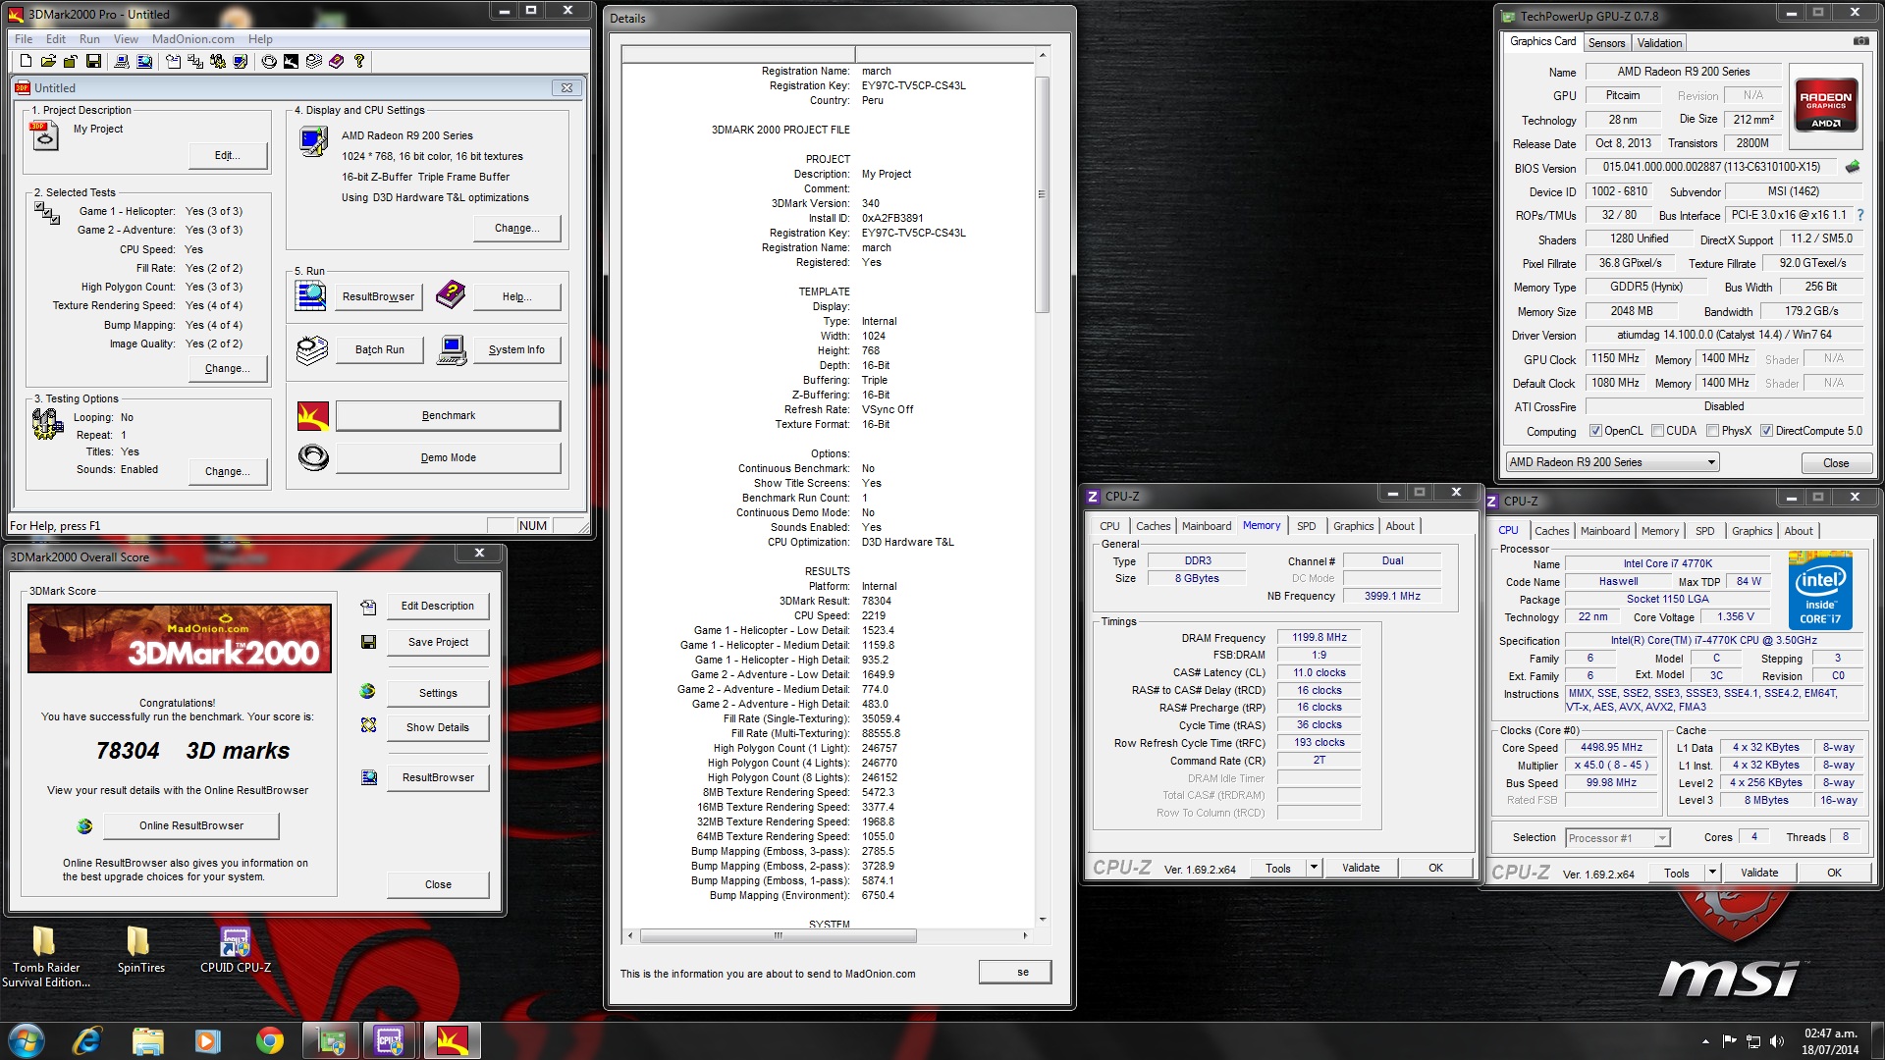Switch to the Validation tab in GPU-Z

(1659, 43)
